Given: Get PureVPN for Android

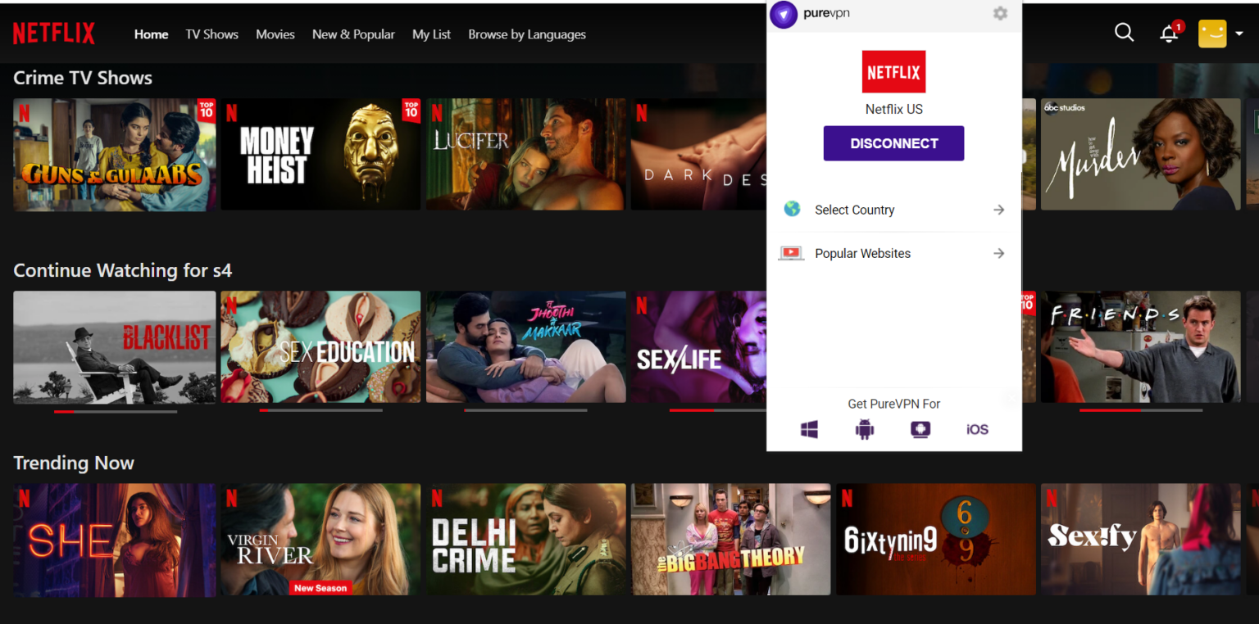Looking at the screenshot, I should click(x=865, y=428).
